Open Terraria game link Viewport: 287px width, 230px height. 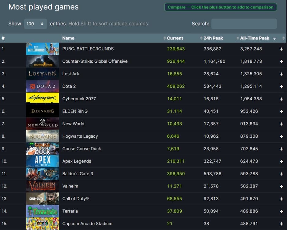click(70, 211)
